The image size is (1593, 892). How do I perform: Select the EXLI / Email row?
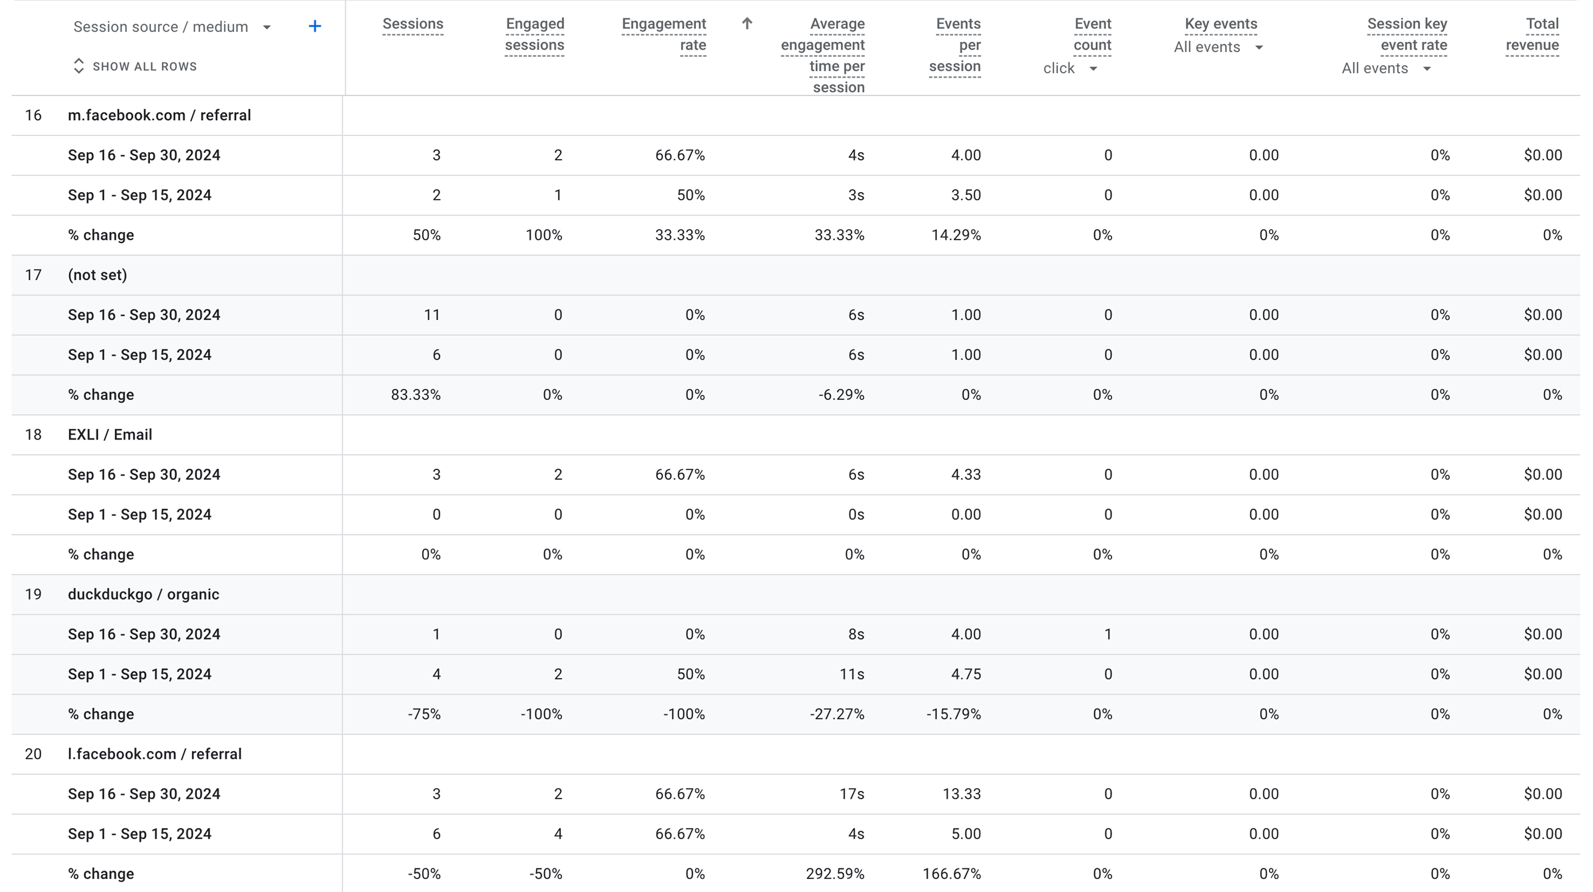(110, 435)
